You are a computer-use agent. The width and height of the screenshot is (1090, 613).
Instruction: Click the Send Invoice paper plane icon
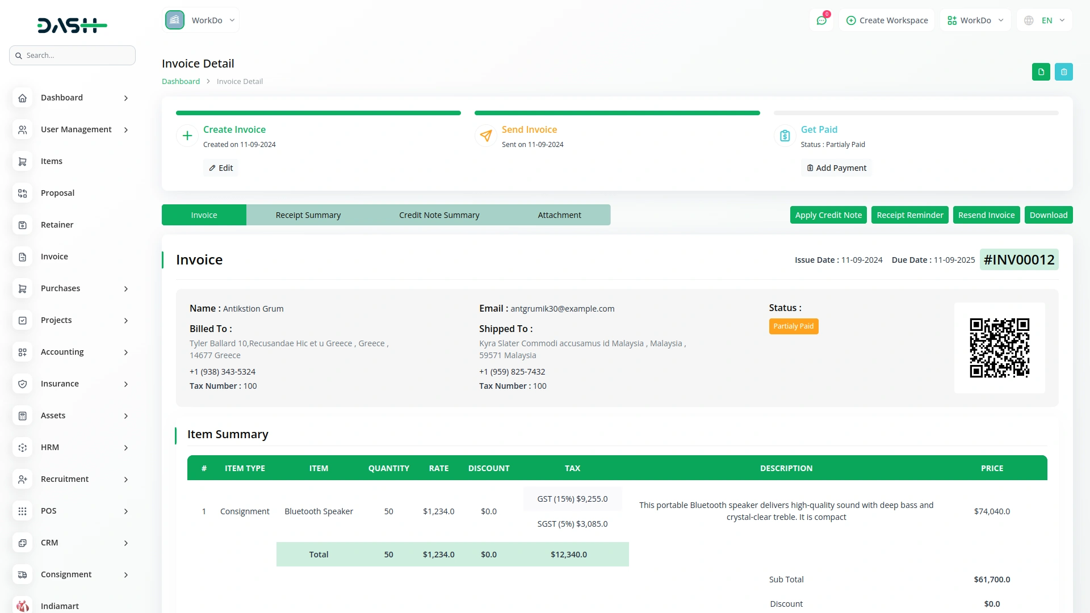tap(486, 136)
